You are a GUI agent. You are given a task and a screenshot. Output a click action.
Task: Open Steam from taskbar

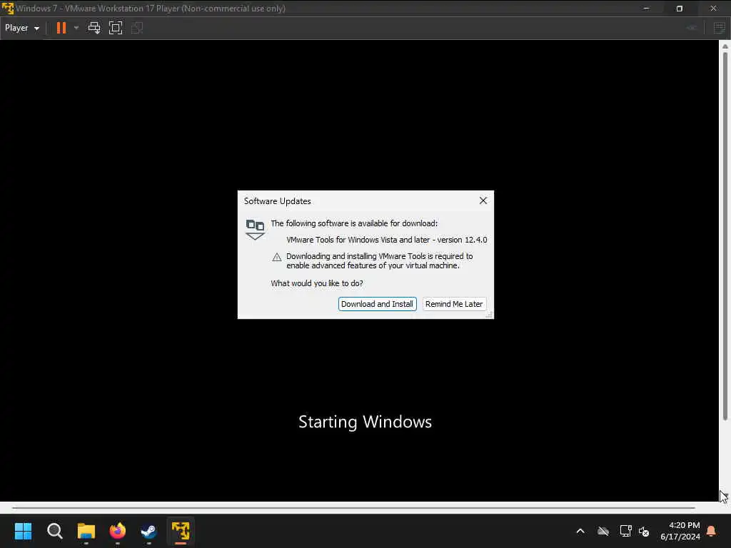148,531
